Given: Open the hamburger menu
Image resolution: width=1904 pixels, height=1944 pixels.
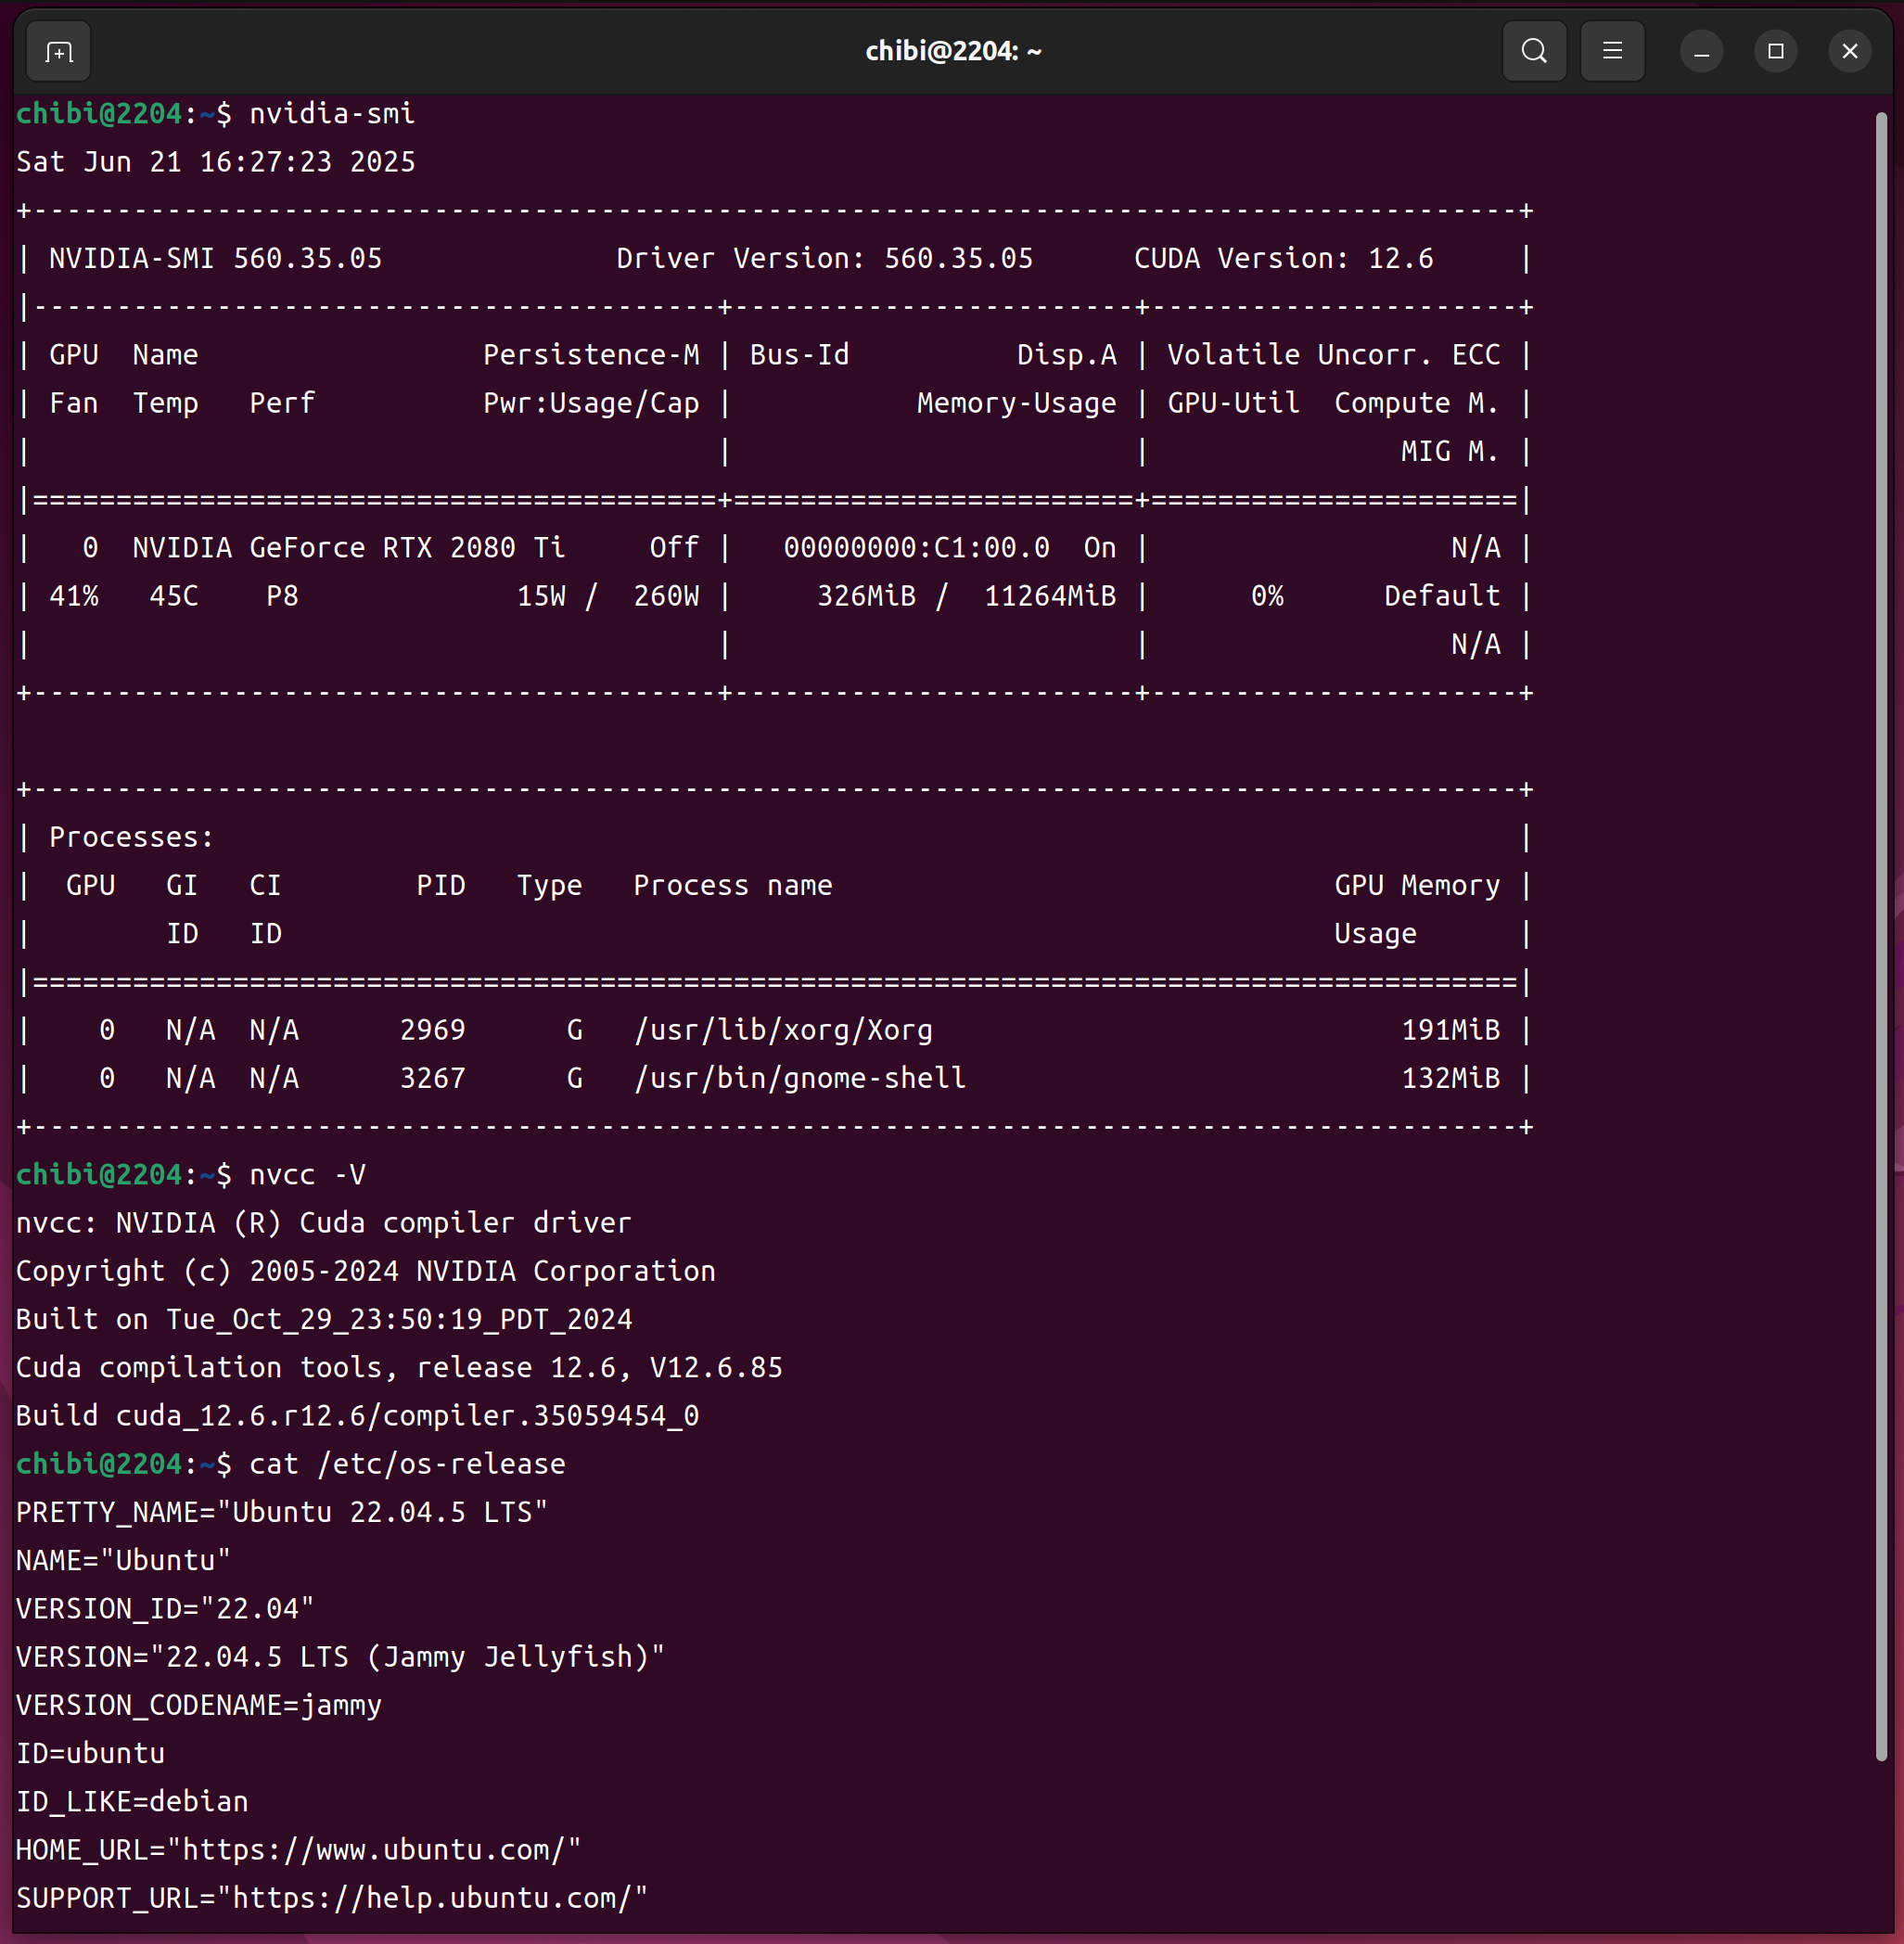Looking at the screenshot, I should pyautogui.click(x=1611, y=51).
